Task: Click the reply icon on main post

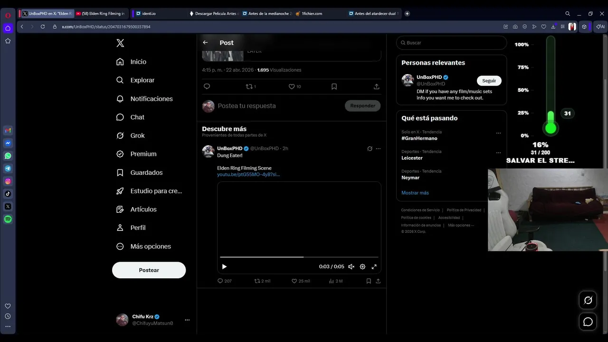Action: tap(207, 86)
